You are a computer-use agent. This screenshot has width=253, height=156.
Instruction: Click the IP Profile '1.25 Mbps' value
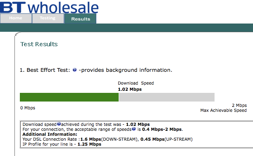89,144
